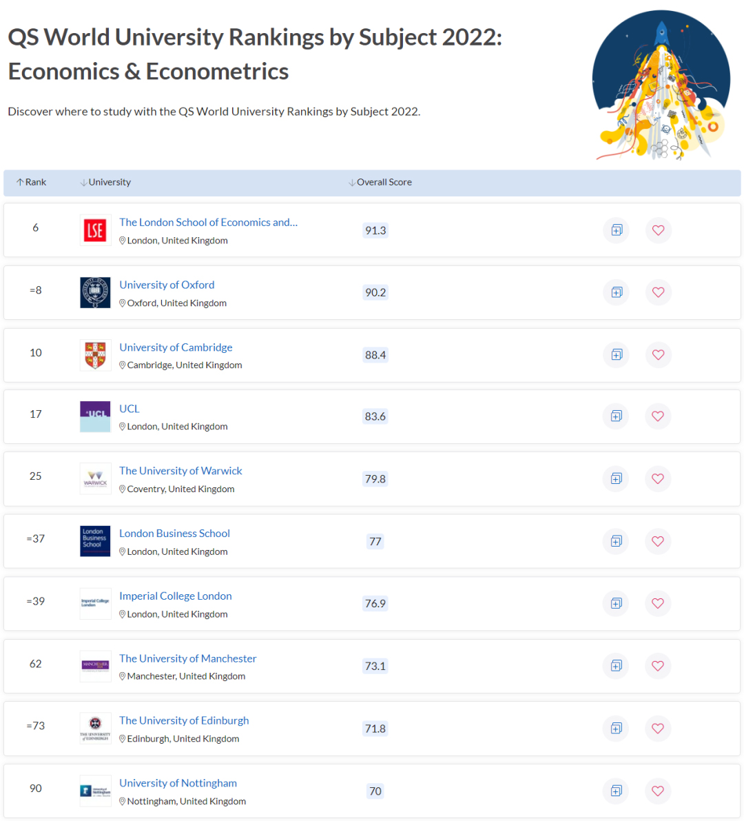
Task: Favorite The University of Edinburgh
Action: pos(658,729)
